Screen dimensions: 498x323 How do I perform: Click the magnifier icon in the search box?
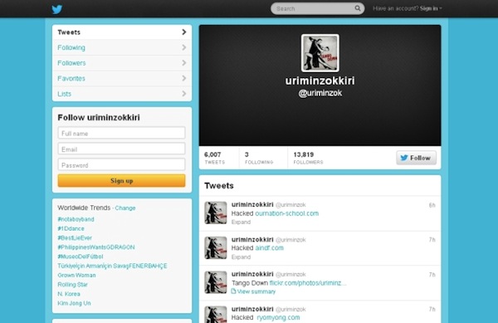[358, 8]
